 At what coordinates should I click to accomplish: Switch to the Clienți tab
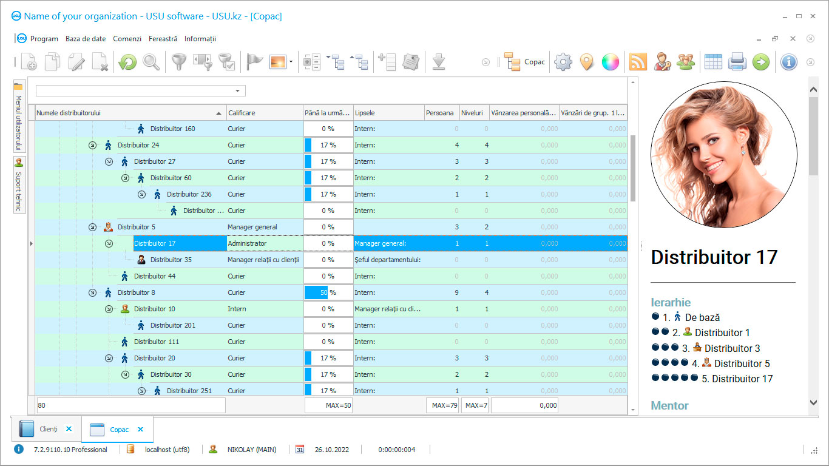tap(48, 429)
